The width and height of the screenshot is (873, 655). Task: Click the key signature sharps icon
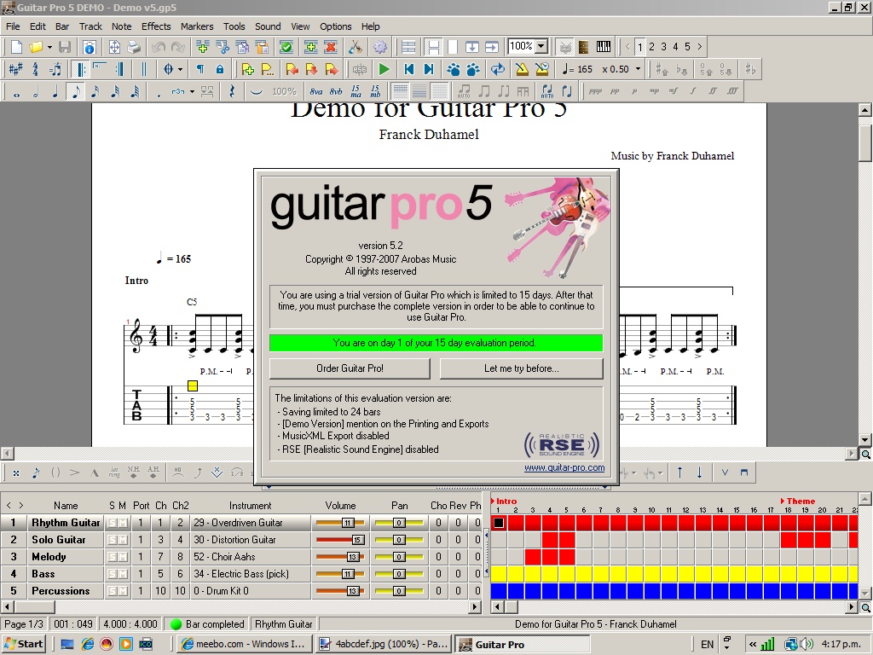tap(15, 70)
